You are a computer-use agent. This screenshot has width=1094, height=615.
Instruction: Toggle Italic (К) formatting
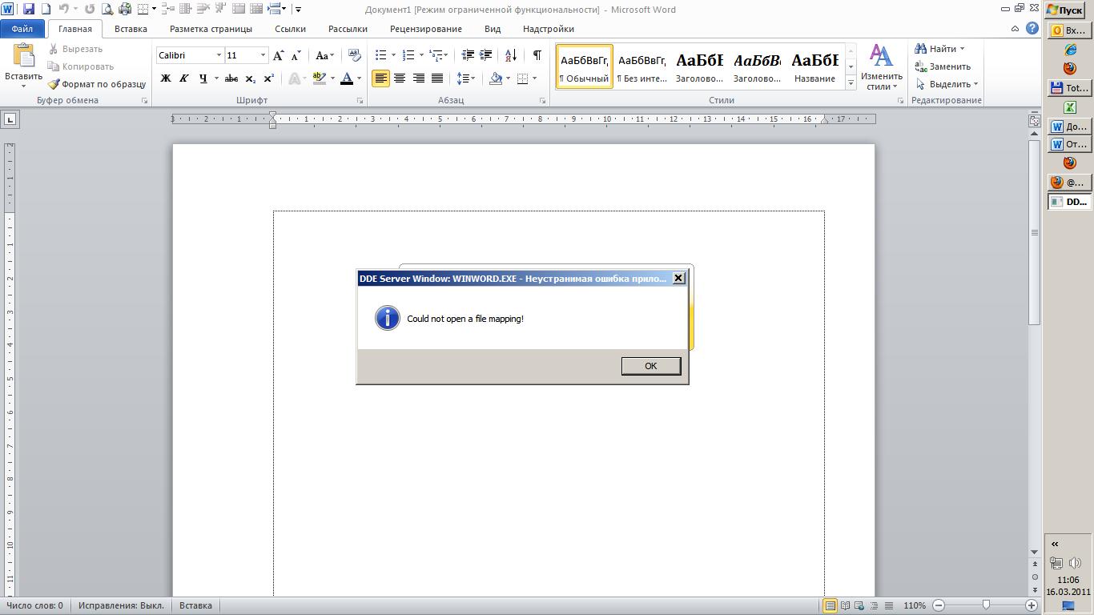coord(183,78)
